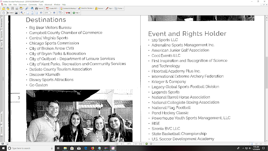The height and width of the screenshot is (151, 268).
Task: Click the Fit Page icon
Action: point(32,13)
